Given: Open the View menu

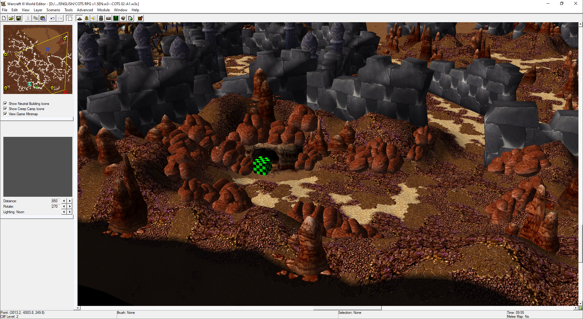Looking at the screenshot, I should [x=26, y=10].
